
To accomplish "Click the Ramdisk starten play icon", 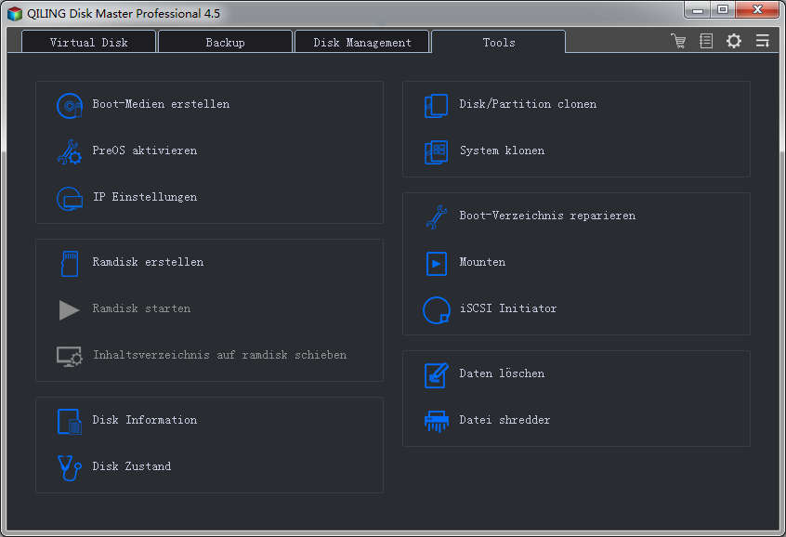I will (x=69, y=310).
